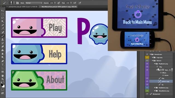
Task: Expand the AboutButton.png group
Action: point(155,91)
